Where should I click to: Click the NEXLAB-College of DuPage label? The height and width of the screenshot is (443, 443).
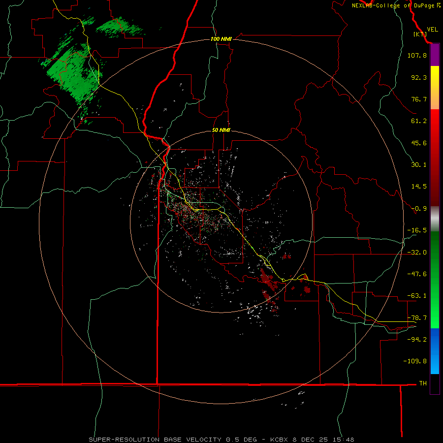[x=396, y=5]
